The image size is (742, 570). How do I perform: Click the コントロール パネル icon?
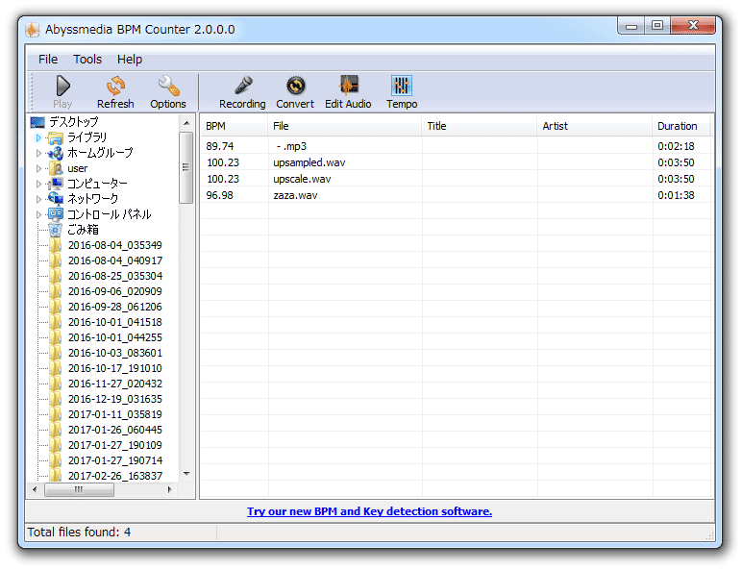pyautogui.click(x=56, y=214)
